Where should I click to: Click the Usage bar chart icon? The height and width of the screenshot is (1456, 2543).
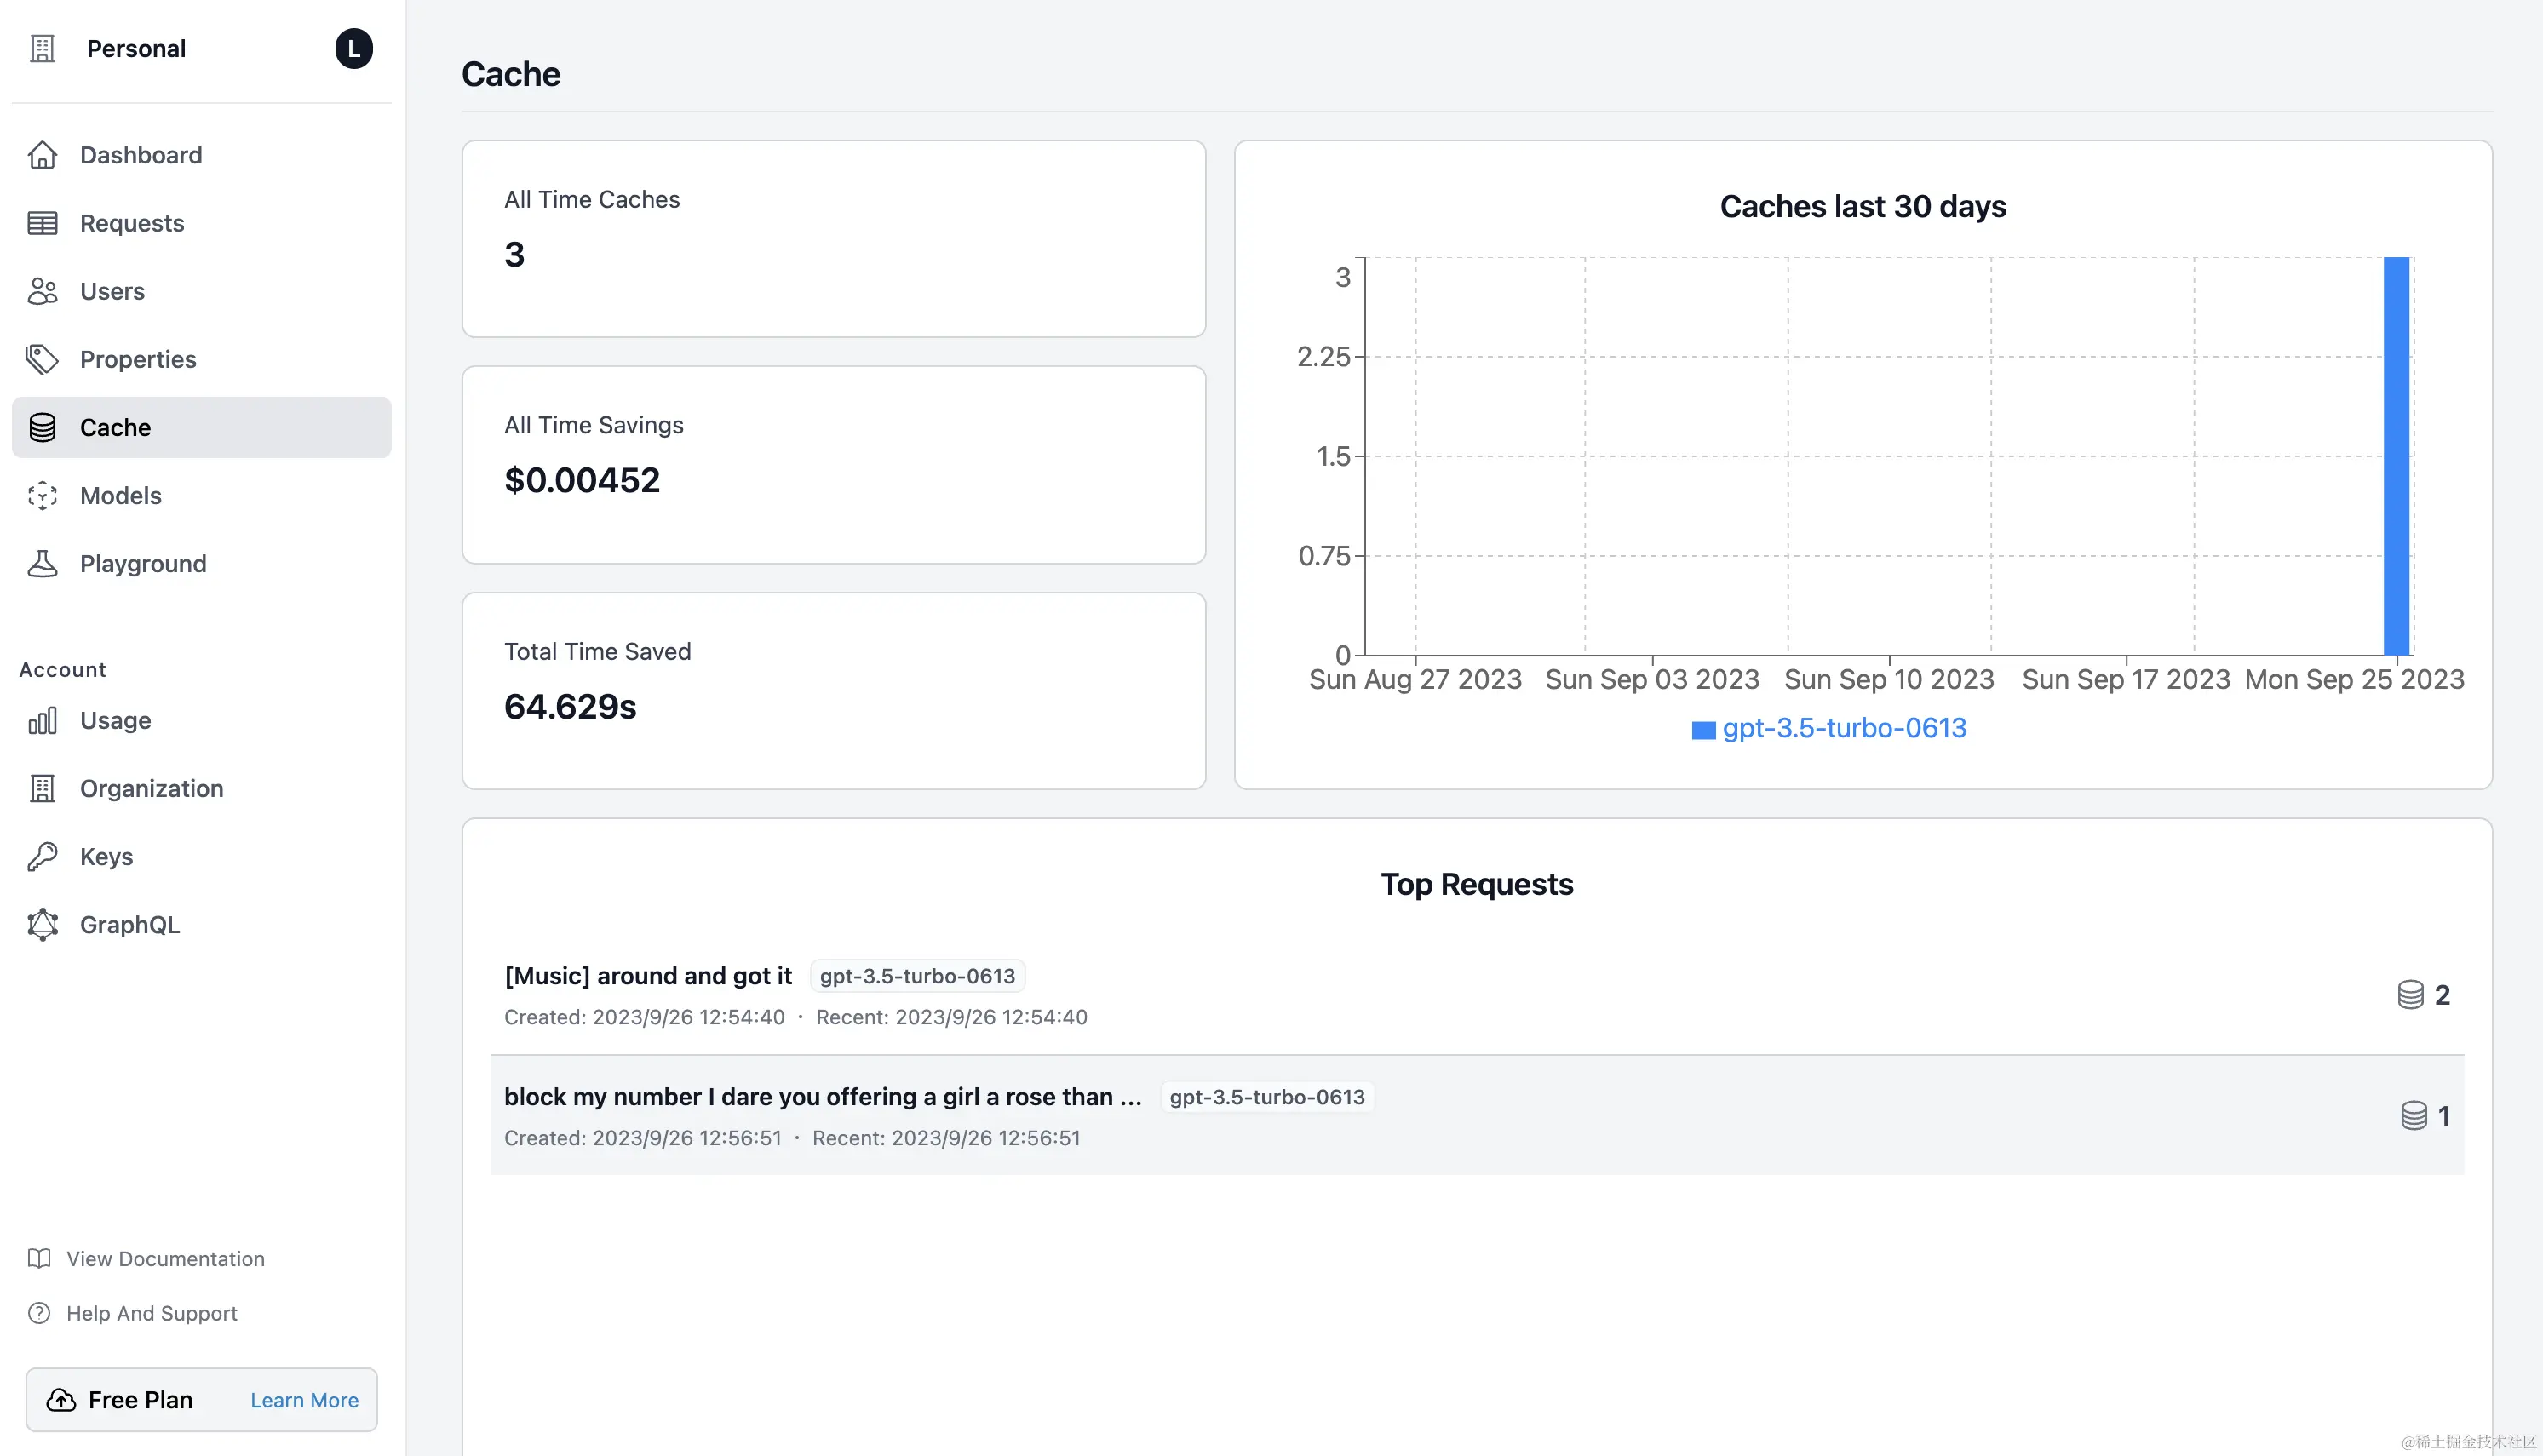(42, 721)
